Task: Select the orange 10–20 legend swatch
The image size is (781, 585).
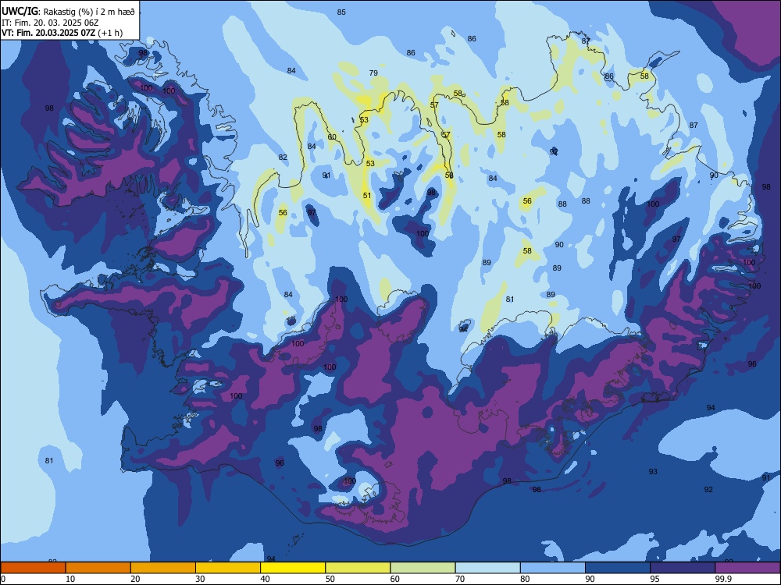Action: point(98,568)
